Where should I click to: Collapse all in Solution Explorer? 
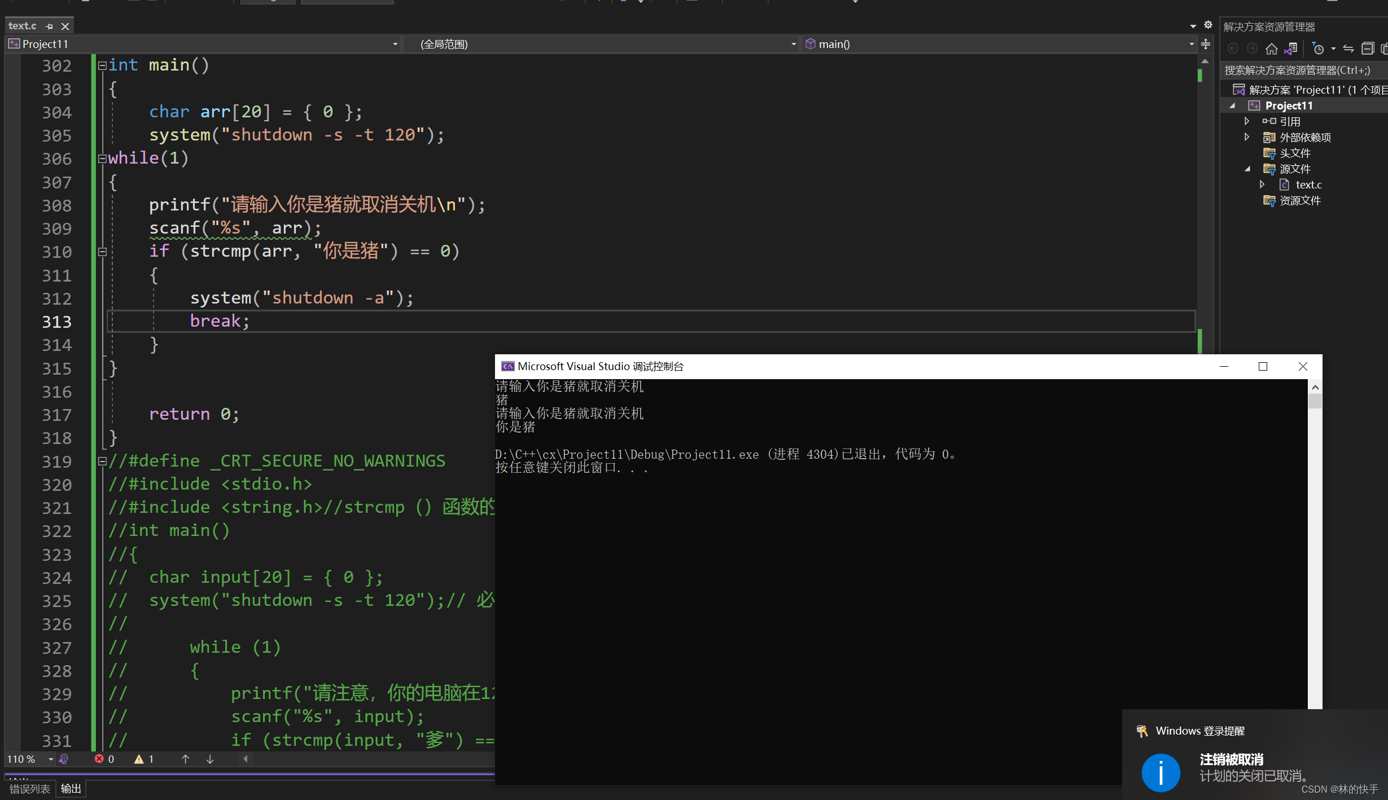tap(1367, 49)
